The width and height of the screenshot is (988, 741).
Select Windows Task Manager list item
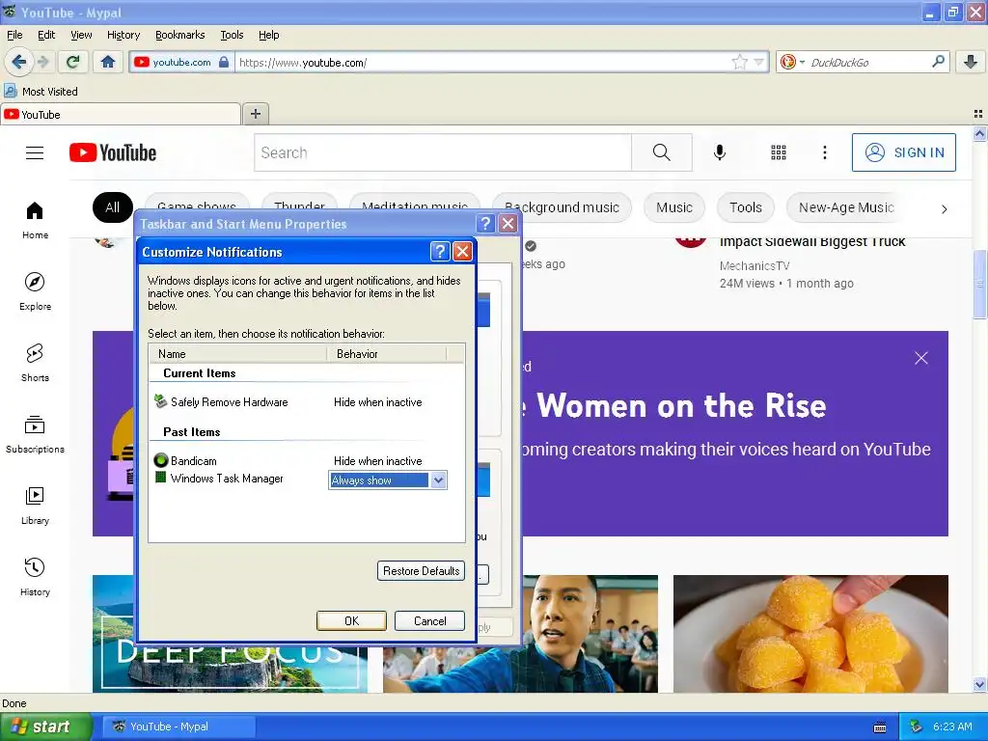(x=219, y=479)
